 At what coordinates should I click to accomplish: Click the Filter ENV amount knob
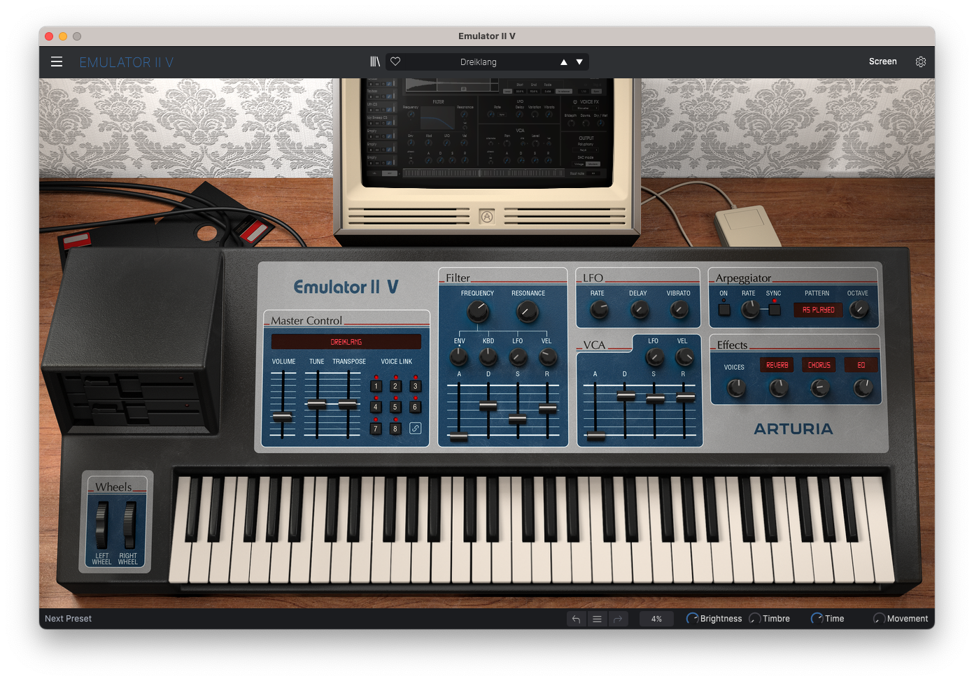[x=458, y=357]
